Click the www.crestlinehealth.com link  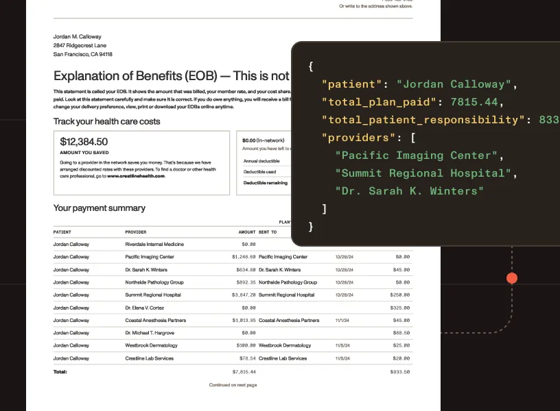(136, 176)
